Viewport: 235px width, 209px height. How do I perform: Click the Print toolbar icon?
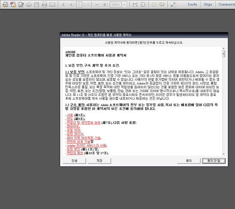[44, 5]
